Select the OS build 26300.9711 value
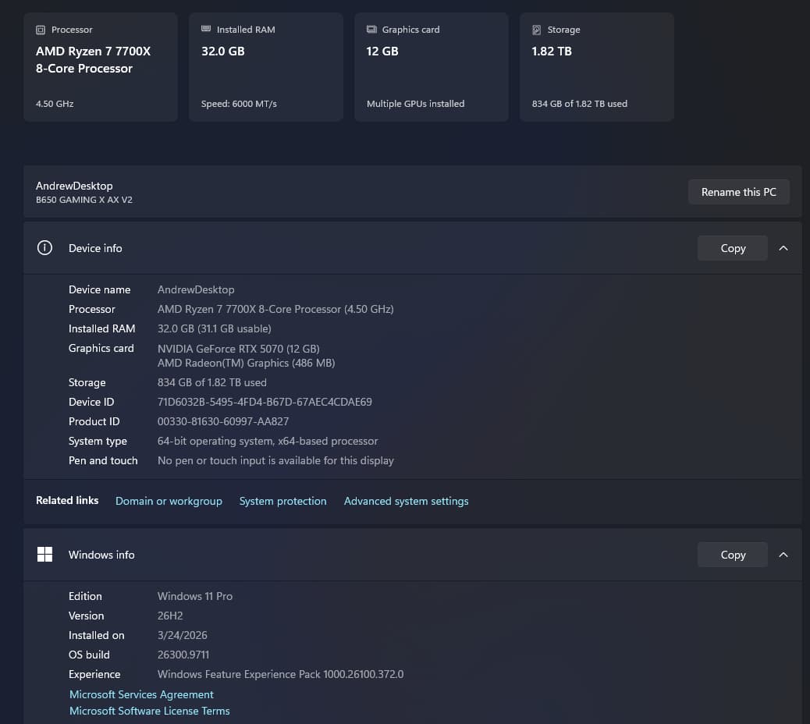The width and height of the screenshot is (810, 724). coord(183,655)
